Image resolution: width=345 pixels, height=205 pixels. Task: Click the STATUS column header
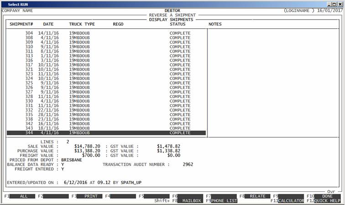[178, 24]
